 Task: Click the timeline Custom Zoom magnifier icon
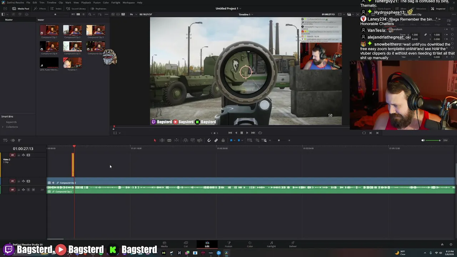265,140
